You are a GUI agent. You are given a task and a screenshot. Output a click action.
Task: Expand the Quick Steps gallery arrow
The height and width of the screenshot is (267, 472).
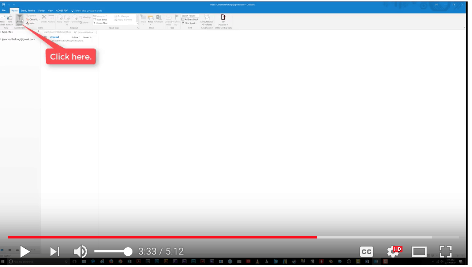pos(137,23)
